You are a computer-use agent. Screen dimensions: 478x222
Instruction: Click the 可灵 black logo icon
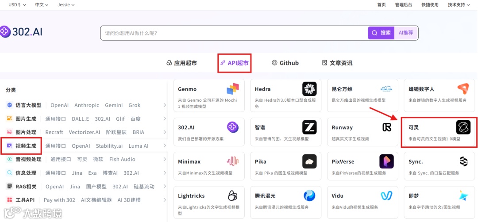click(x=463, y=127)
